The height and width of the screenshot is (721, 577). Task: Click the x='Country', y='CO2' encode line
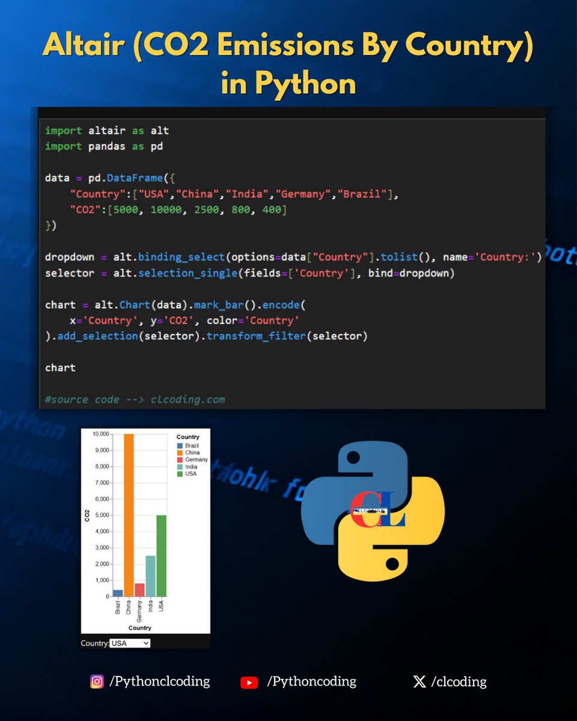(x=184, y=320)
